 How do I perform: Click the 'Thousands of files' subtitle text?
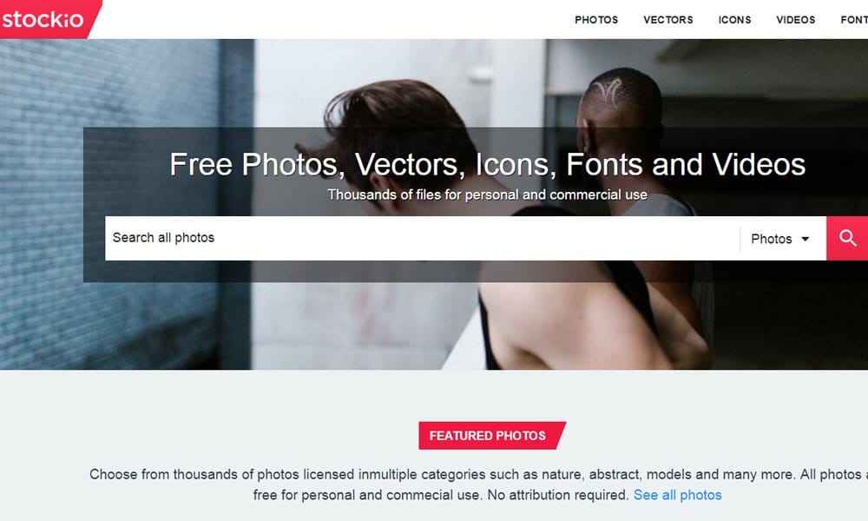pyautogui.click(x=487, y=195)
